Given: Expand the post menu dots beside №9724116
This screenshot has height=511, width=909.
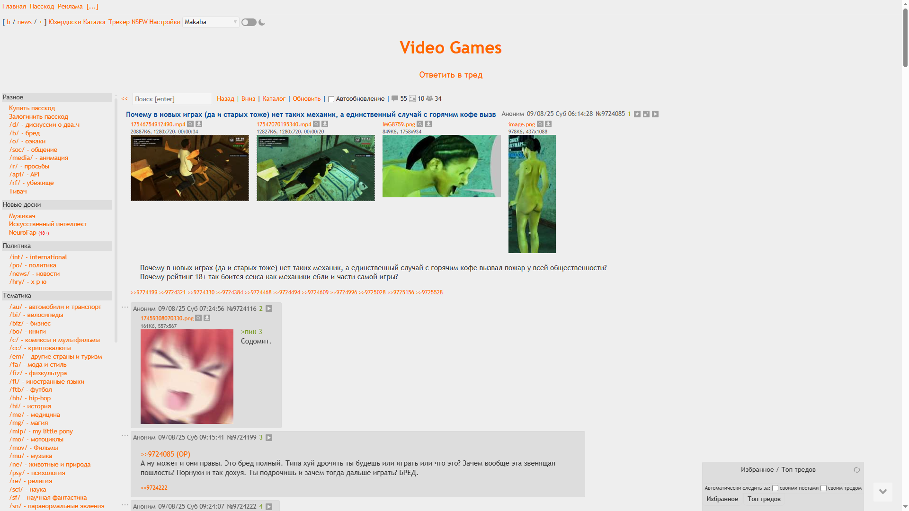Looking at the screenshot, I should click(x=125, y=307).
